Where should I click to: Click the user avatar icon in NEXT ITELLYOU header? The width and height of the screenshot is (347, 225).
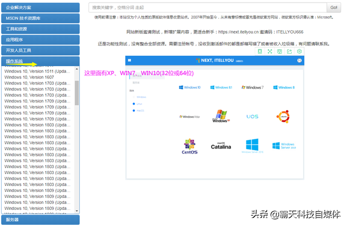coord(299,60)
